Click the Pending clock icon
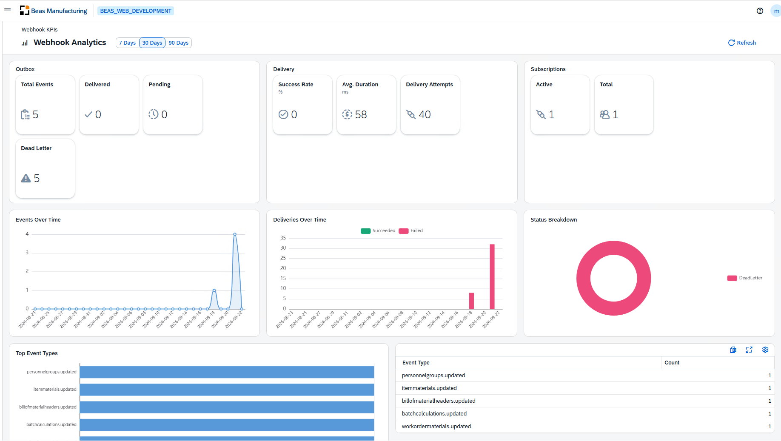The height and width of the screenshot is (441, 781). (x=153, y=114)
